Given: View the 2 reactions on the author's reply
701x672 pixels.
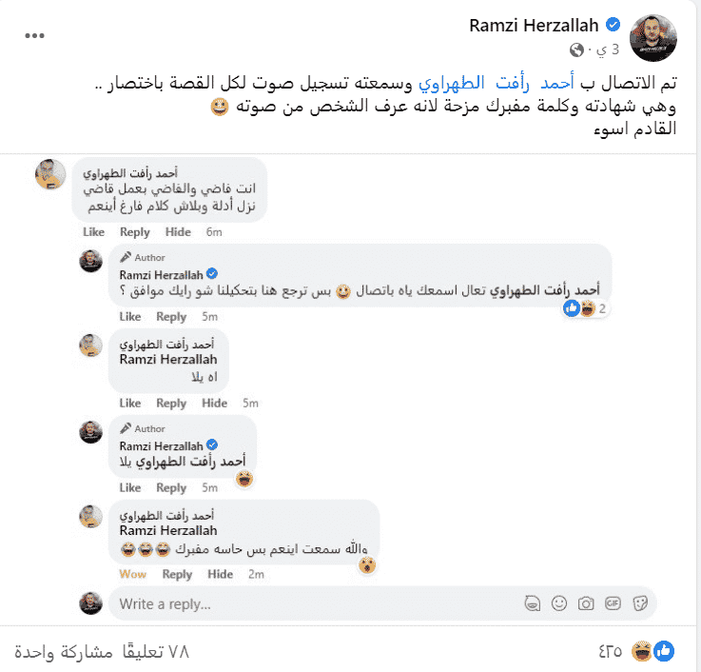Looking at the screenshot, I should point(586,308).
